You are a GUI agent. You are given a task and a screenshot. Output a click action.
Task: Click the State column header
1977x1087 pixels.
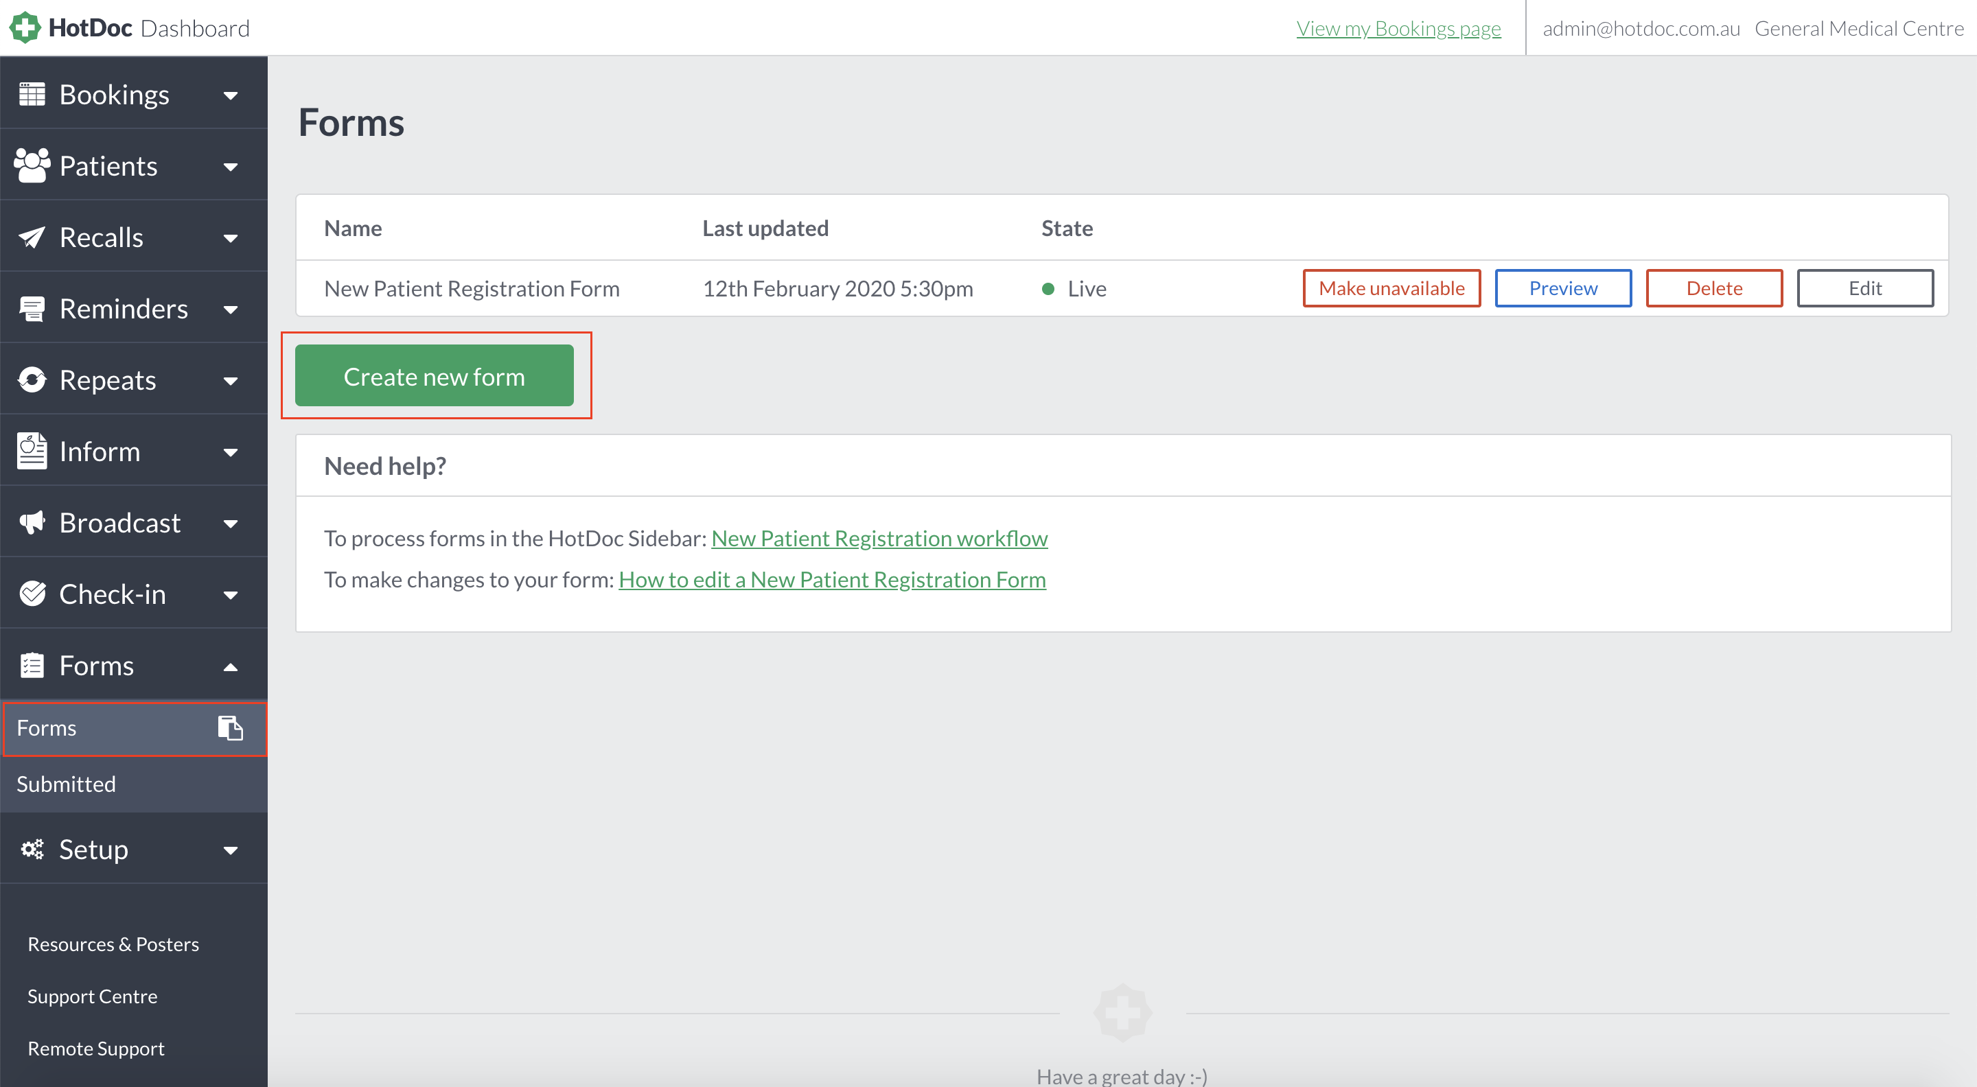pos(1067,228)
